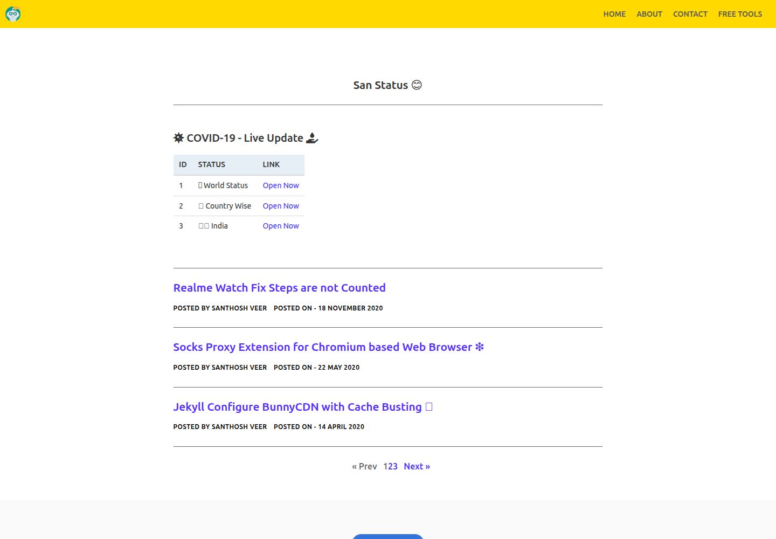
Task: Select page 1 in pagination
Action: coord(386,466)
